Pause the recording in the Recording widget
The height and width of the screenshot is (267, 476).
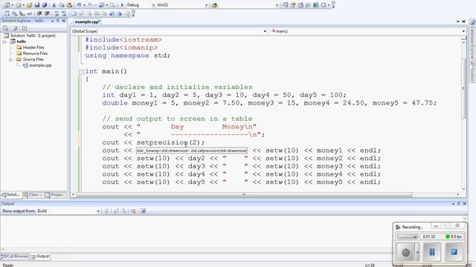[x=431, y=252]
